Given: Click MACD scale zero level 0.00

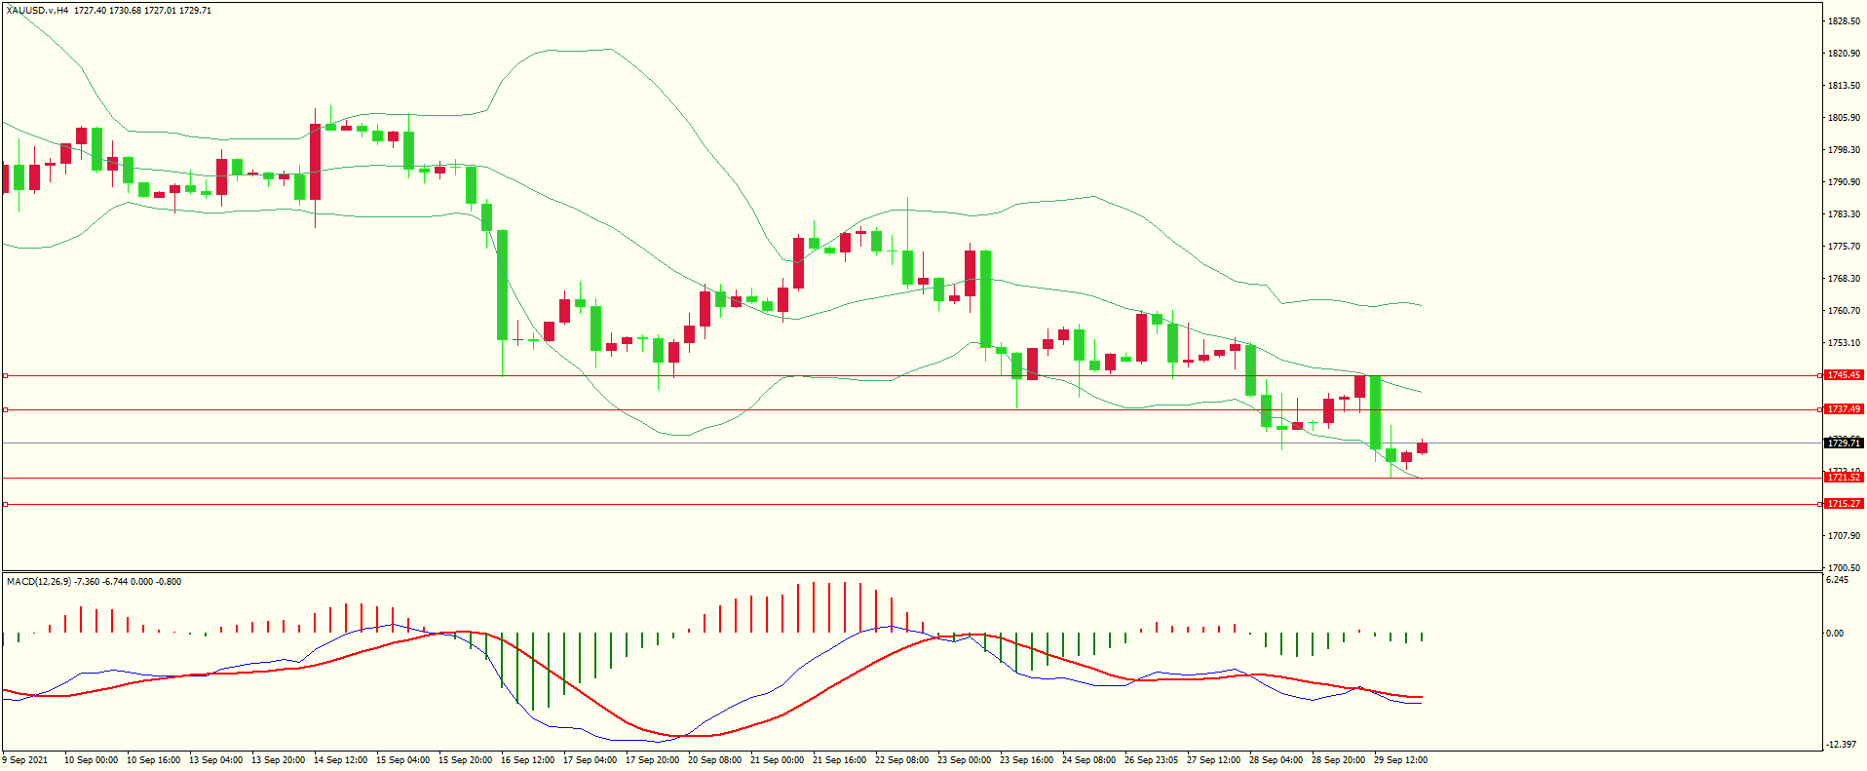Looking at the screenshot, I should (x=1835, y=634).
